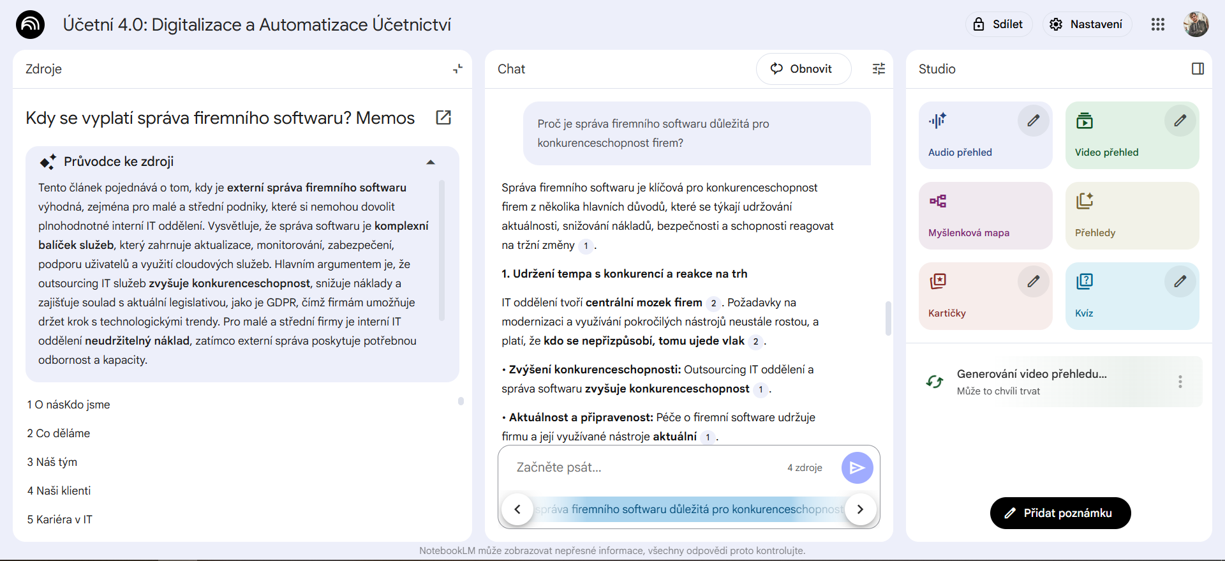Click the chat response scrollbar
The image size is (1225, 561).
click(887, 318)
